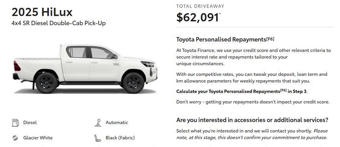
Task: Click the credit score reassurance sentence
Action: (x=253, y=102)
